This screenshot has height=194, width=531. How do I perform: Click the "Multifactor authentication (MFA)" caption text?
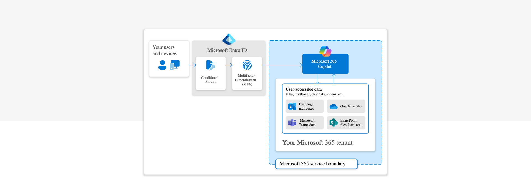click(246, 80)
